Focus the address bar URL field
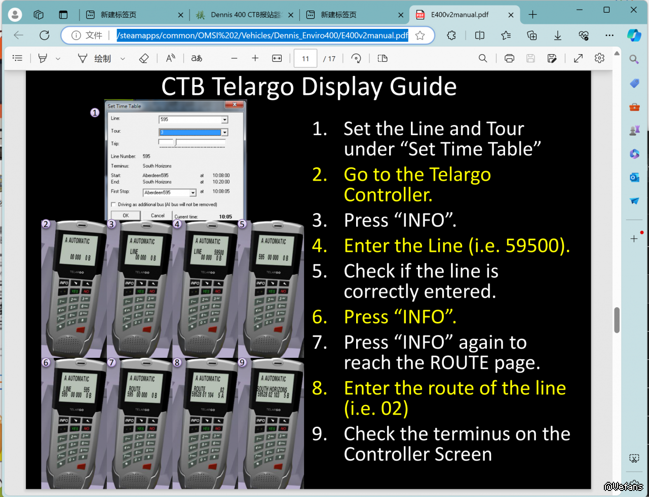This screenshot has width=649, height=497. 262,35
